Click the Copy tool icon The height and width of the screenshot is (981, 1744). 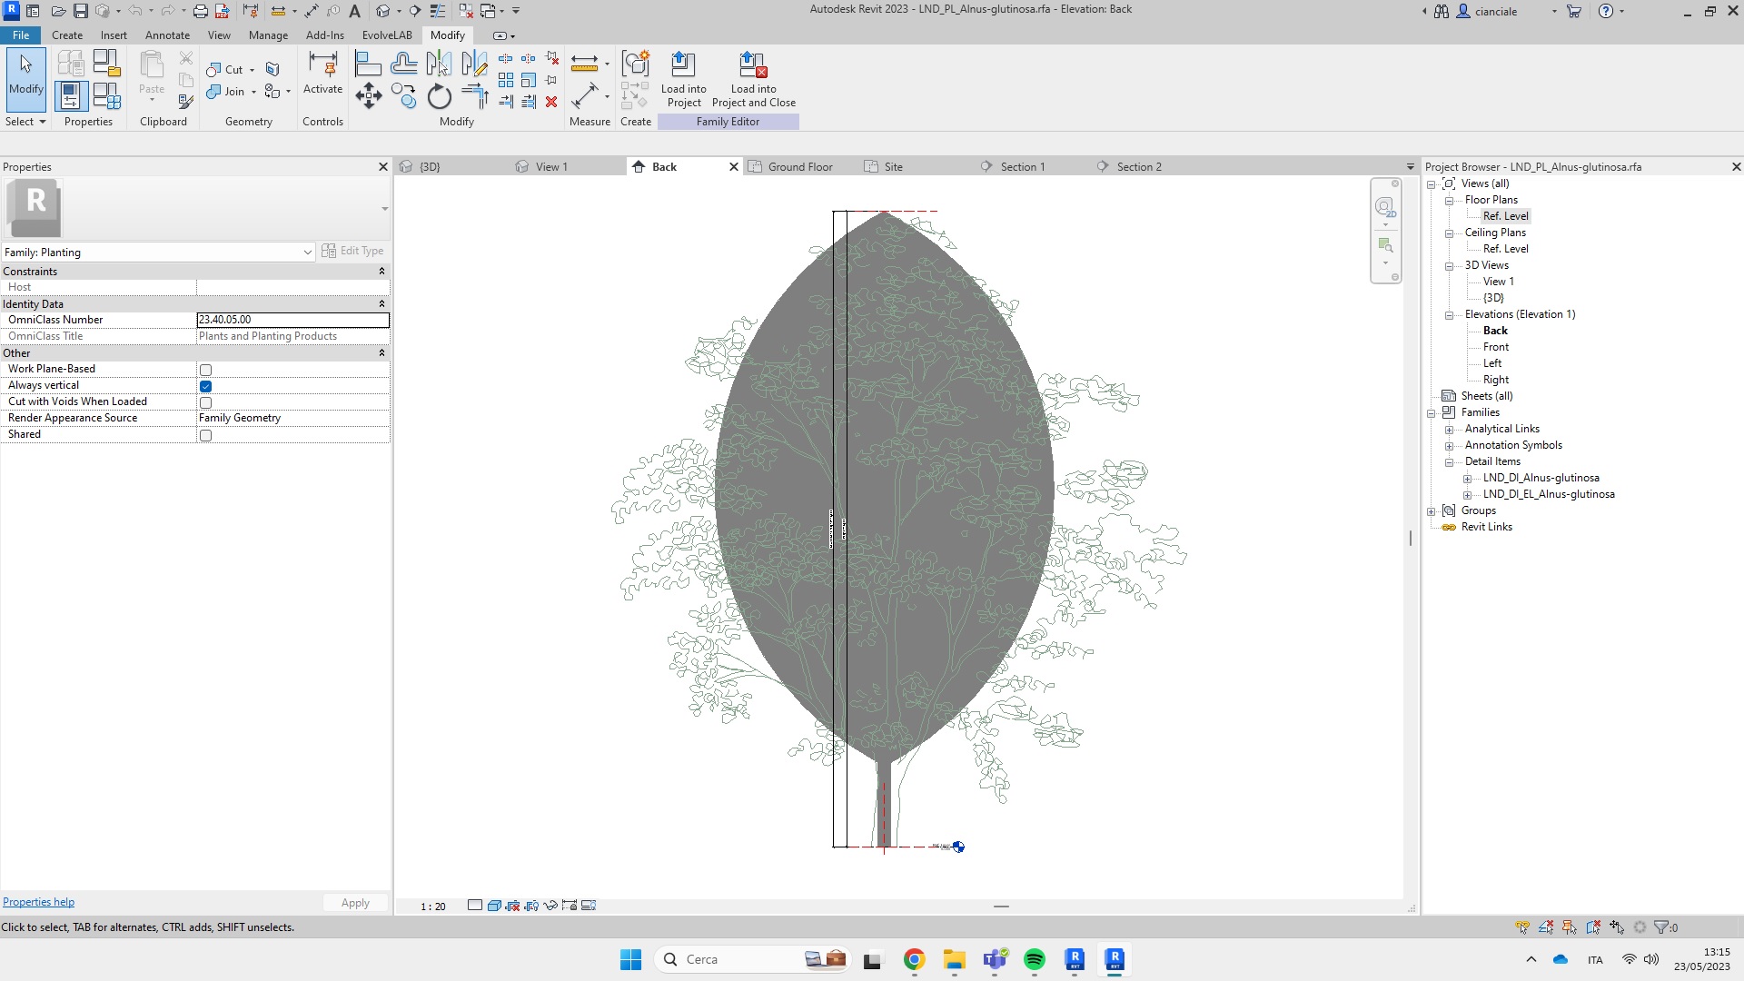403,96
